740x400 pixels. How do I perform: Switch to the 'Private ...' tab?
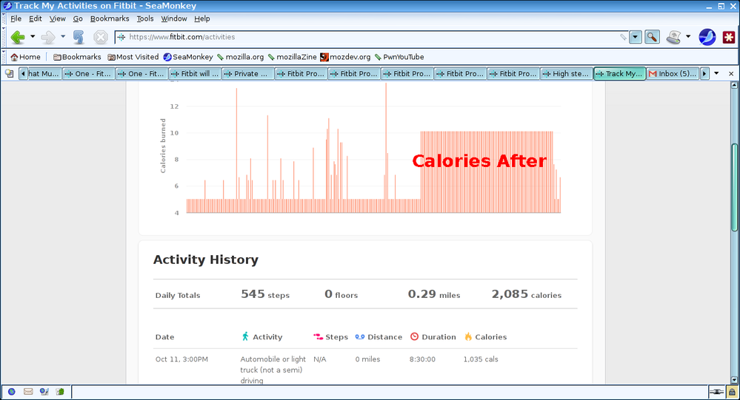(x=247, y=73)
